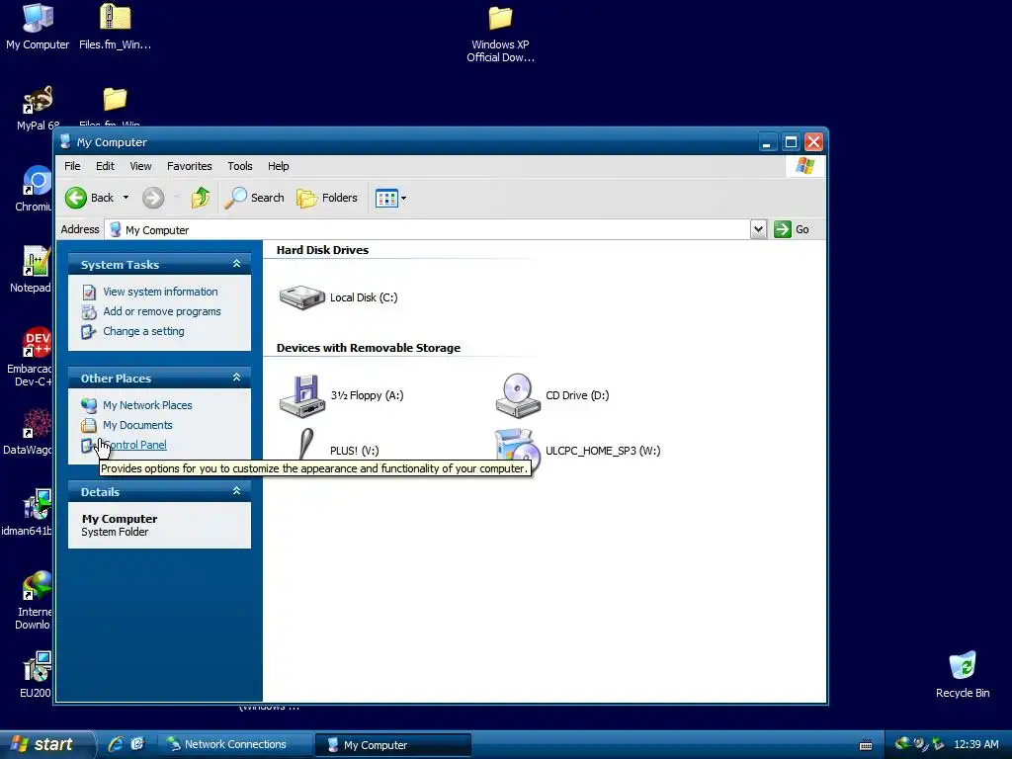Click the My Documents folder icon
The image size is (1012, 759).
click(x=88, y=425)
